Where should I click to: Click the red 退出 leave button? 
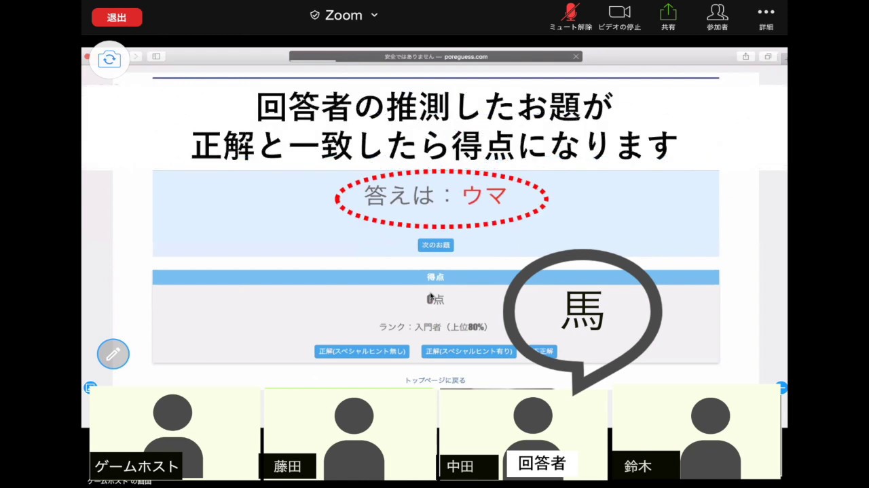click(x=117, y=18)
